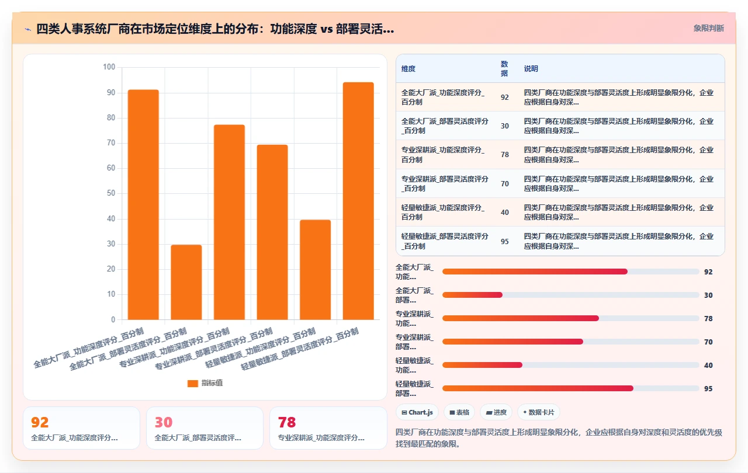Open the data card showing 92
This screenshot has width=748, height=473.
pos(81,428)
